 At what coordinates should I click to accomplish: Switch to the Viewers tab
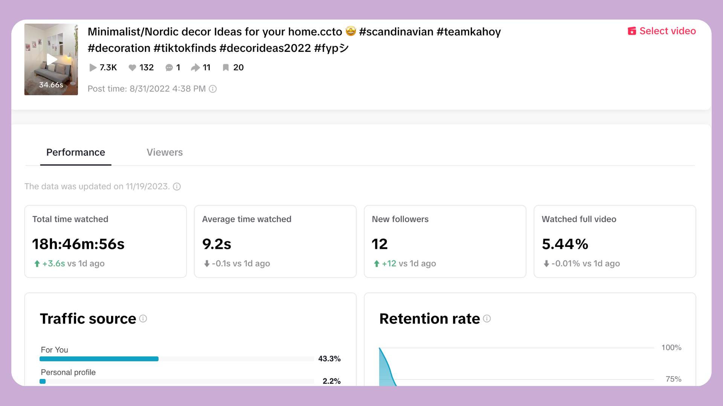point(165,153)
